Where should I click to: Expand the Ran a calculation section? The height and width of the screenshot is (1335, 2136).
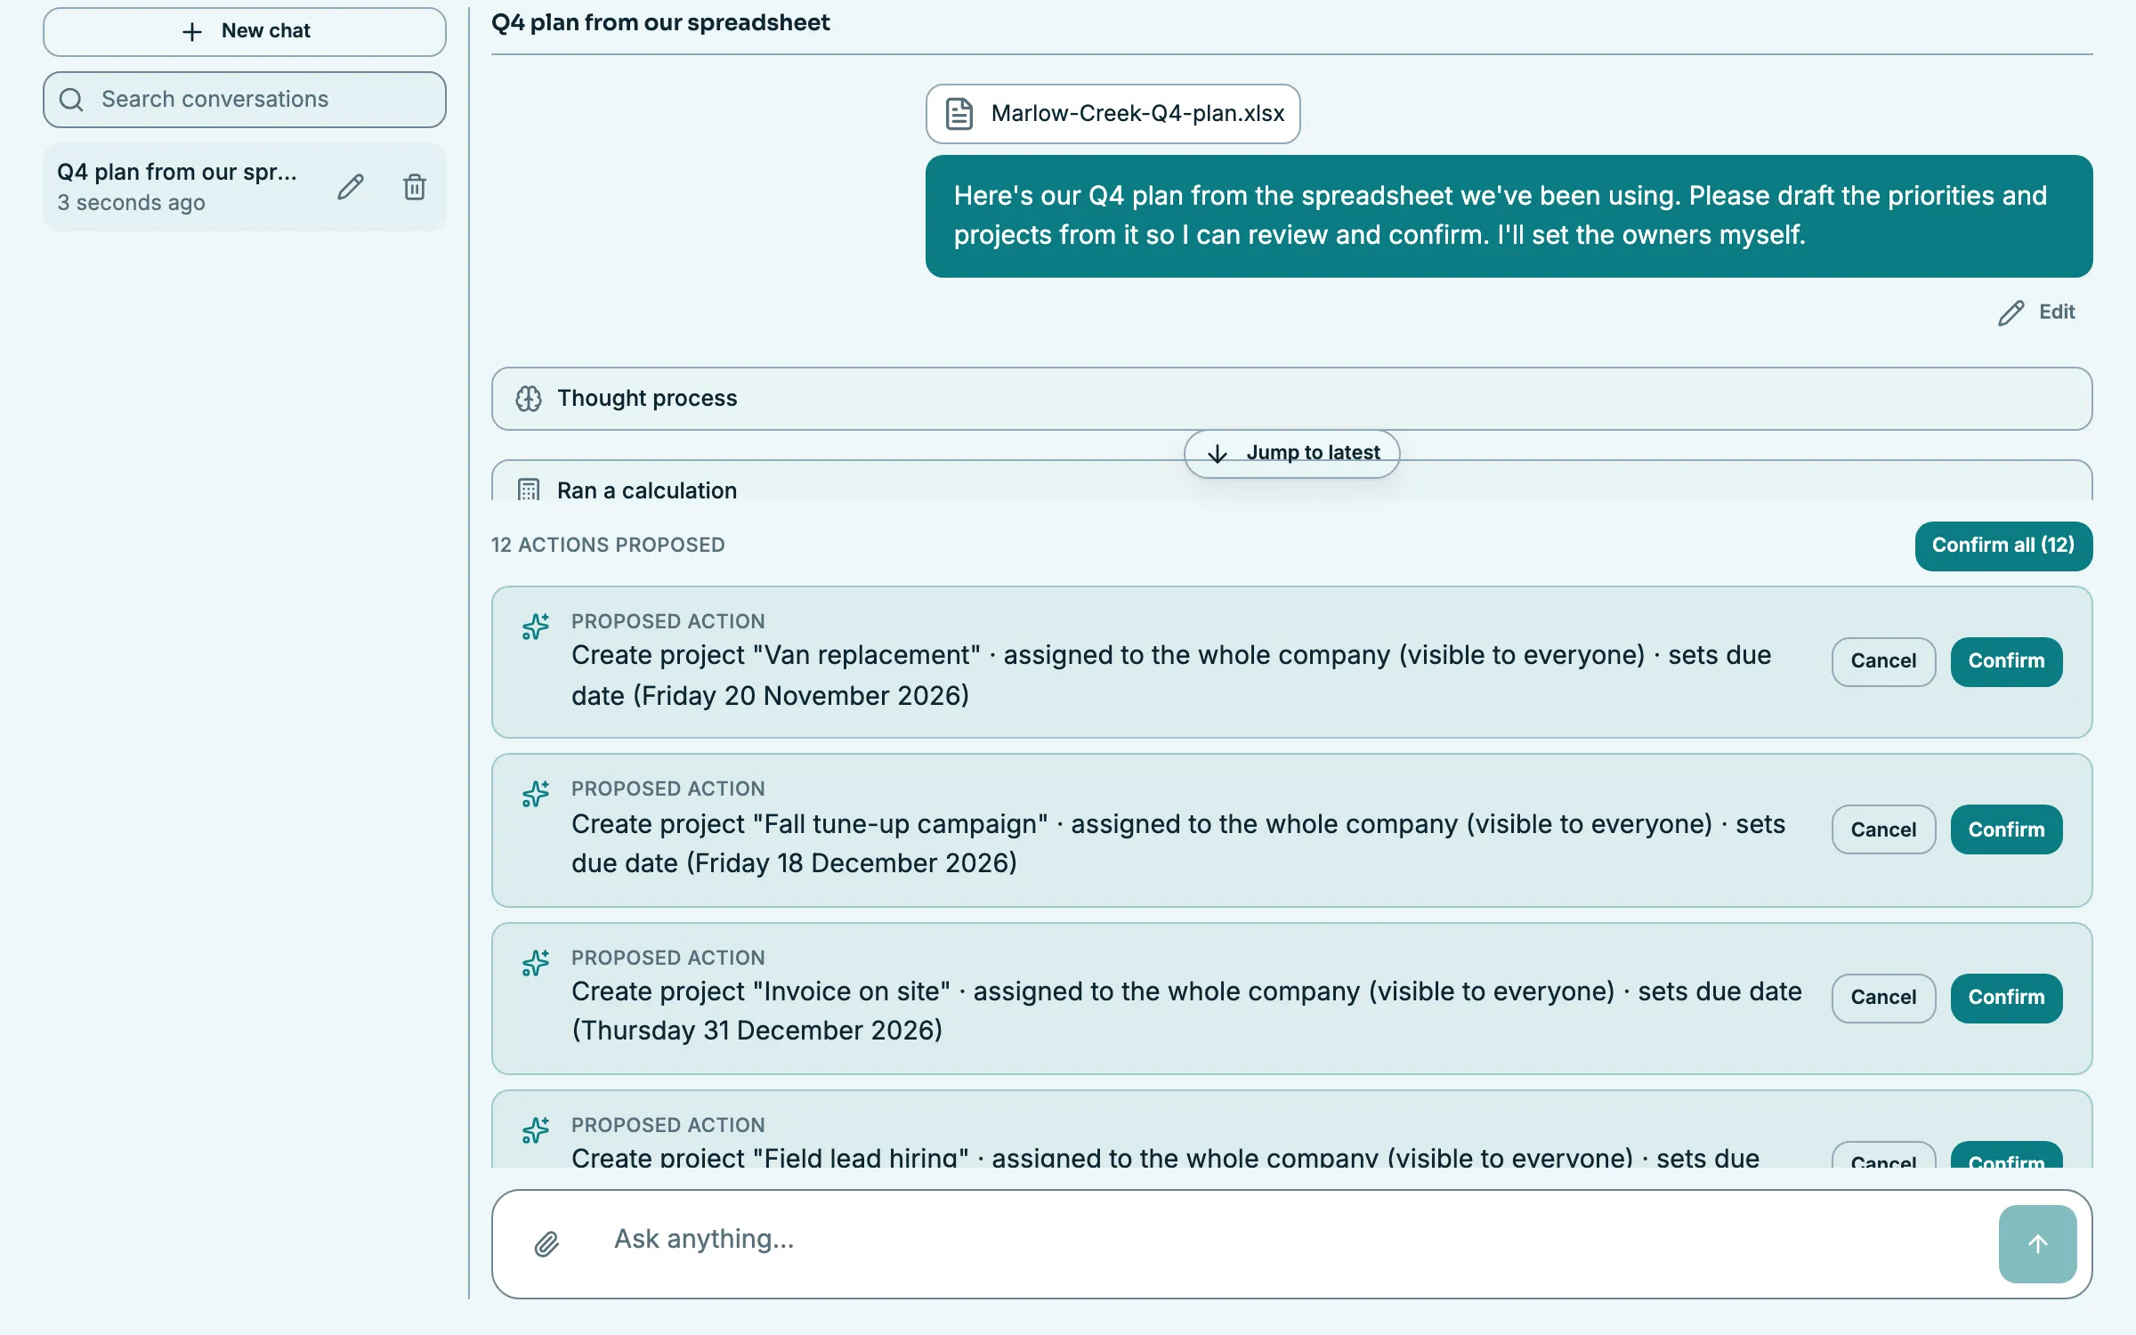point(1291,481)
